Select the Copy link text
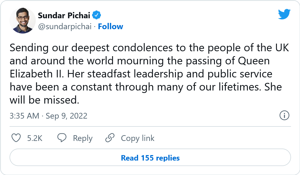 pos(137,138)
